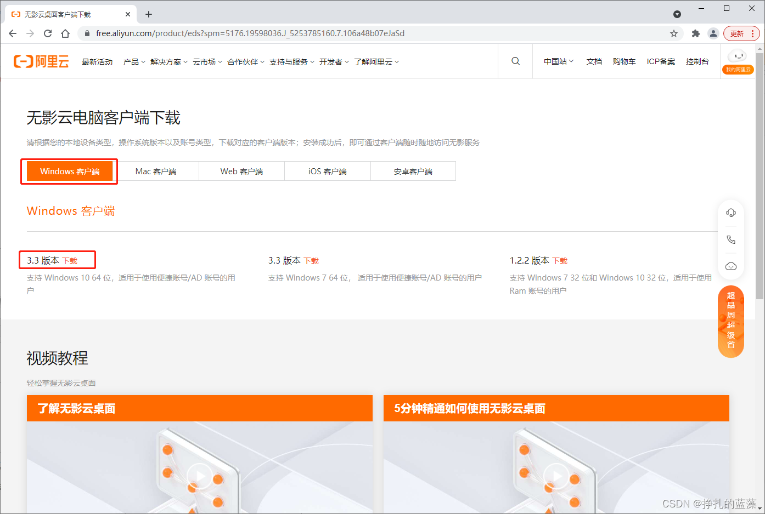Viewport: 765px width, 514px height.
Task: Open the search magnifier icon
Action: [x=515, y=61]
